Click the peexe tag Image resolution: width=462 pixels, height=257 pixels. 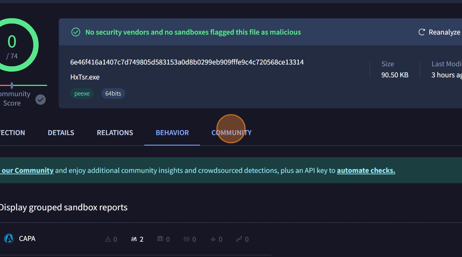(82, 93)
